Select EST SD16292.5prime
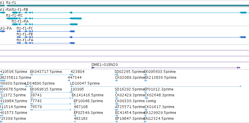249x123 pixels. 129,89
